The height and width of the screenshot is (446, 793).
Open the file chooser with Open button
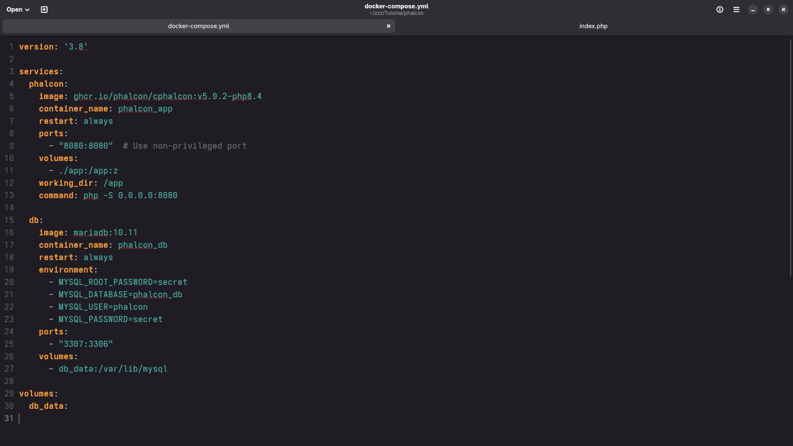[x=18, y=9]
